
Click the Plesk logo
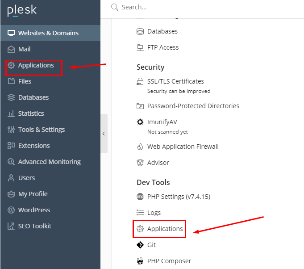(22, 11)
